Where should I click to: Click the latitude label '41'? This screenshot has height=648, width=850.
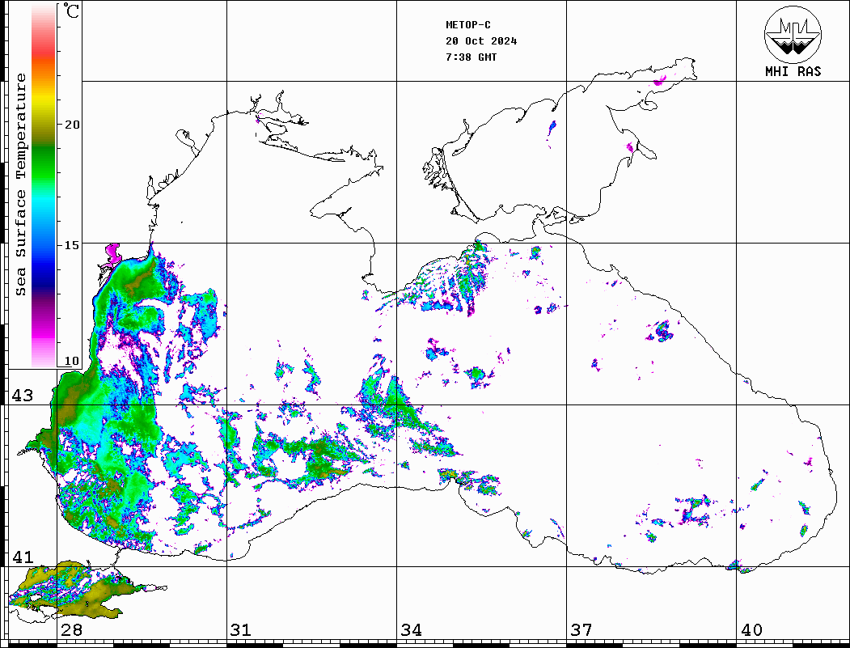23,557
